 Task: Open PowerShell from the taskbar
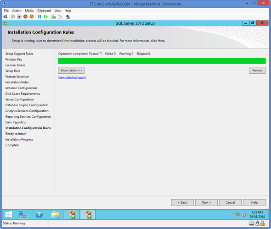[40, 214]
